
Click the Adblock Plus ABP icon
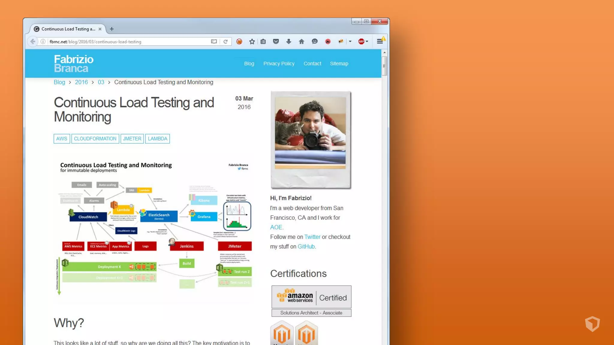click(x=361, y=42)
